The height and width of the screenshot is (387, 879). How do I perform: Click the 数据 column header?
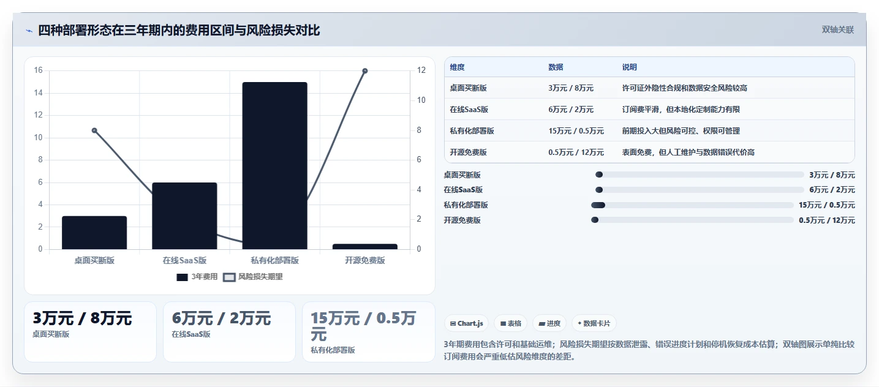click(556, 67)
